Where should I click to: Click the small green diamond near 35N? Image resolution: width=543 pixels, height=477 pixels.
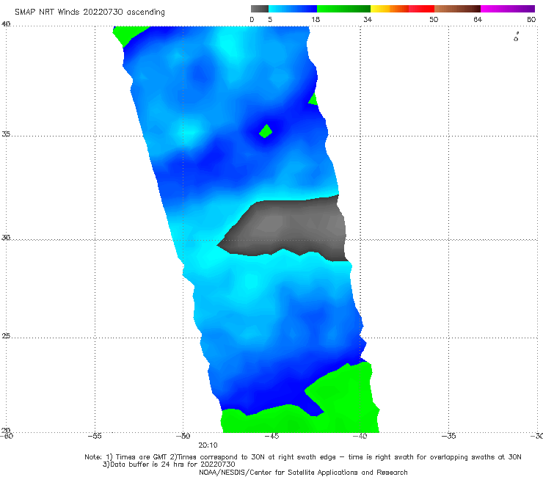click(266, 131)
